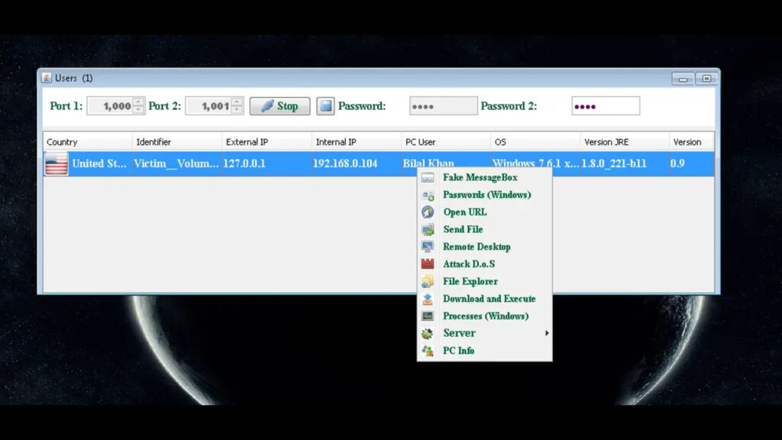The height and width of the screenshot is (440, 782).
Task: Click the Java icon in Users title bar
Action: pyautogui.click(x=47, y=78)
